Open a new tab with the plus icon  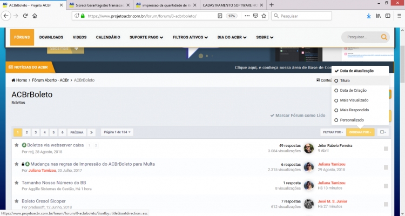tap(272, 5)
